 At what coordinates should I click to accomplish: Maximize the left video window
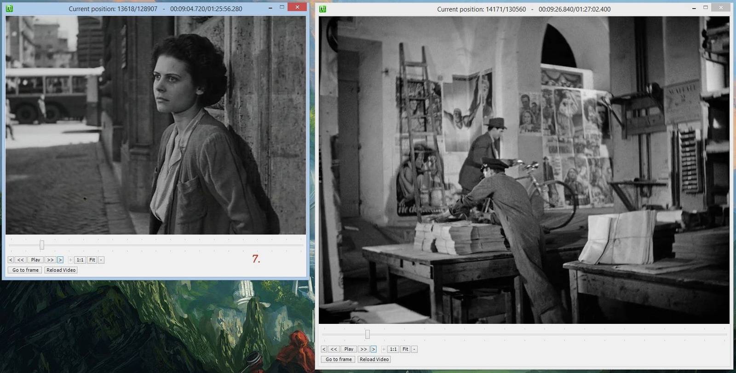[282, 7]
